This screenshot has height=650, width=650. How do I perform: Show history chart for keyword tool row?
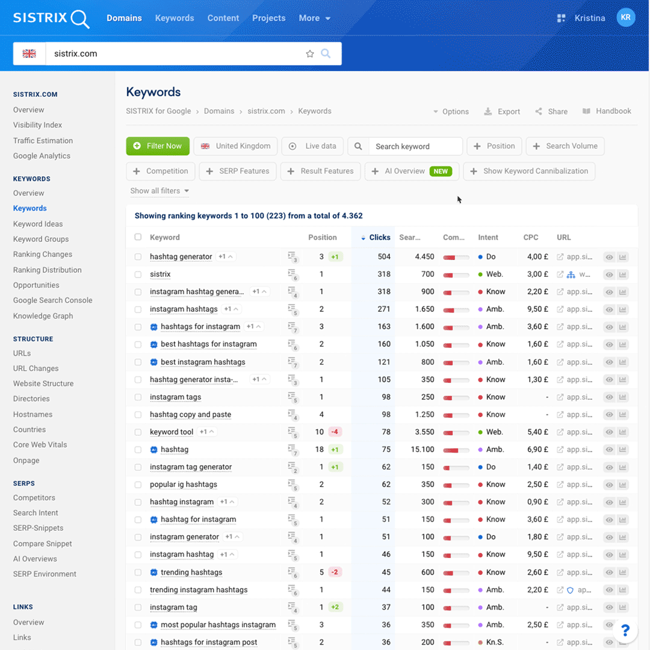pos(623,432)
